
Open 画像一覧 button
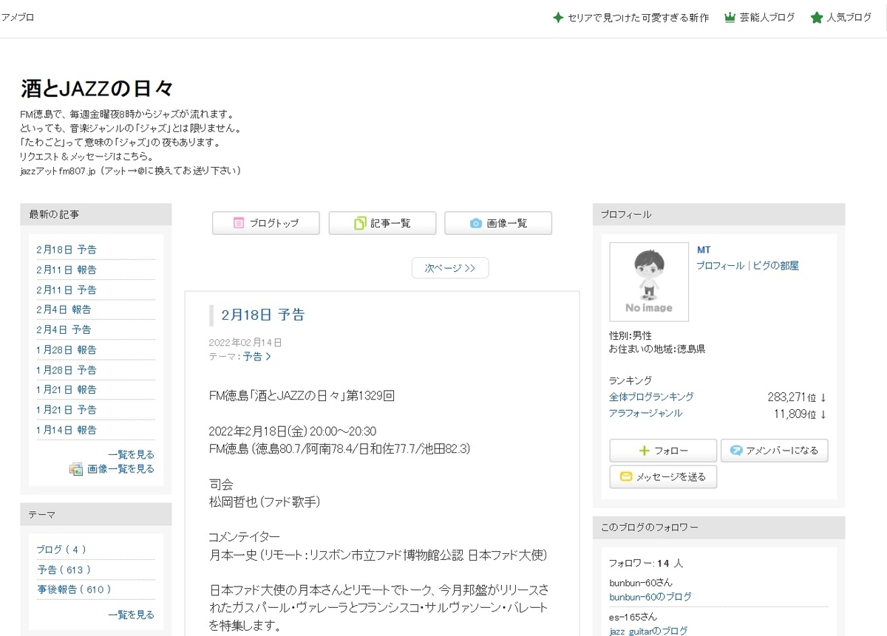tap(498, 223)
